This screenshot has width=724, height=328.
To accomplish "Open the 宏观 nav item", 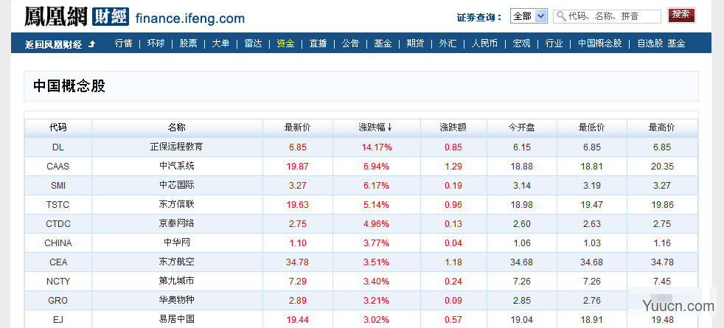I will (x=521, y=43).
